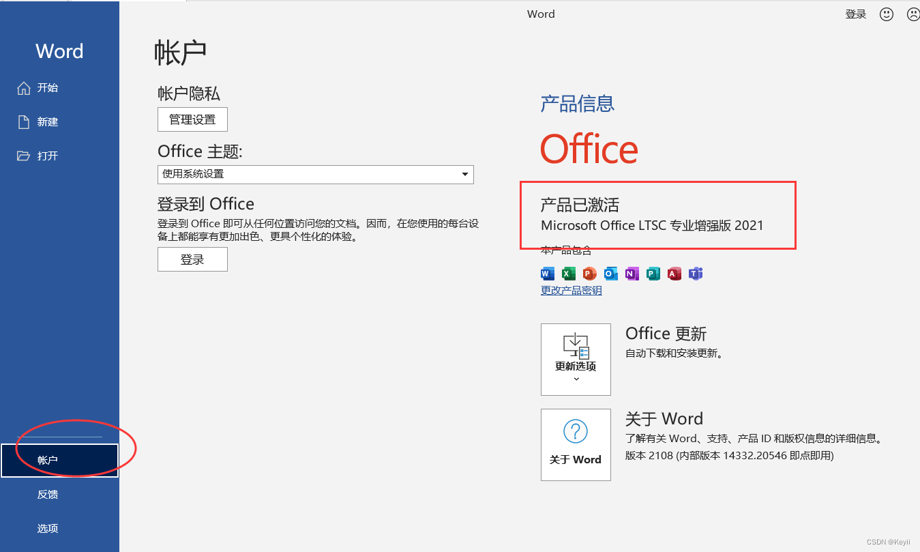
Task: Click the 'Office 更新' heading
Action: [x=666, y=334]
